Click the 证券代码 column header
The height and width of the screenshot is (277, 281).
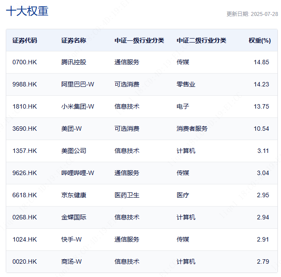coord(25,40)
